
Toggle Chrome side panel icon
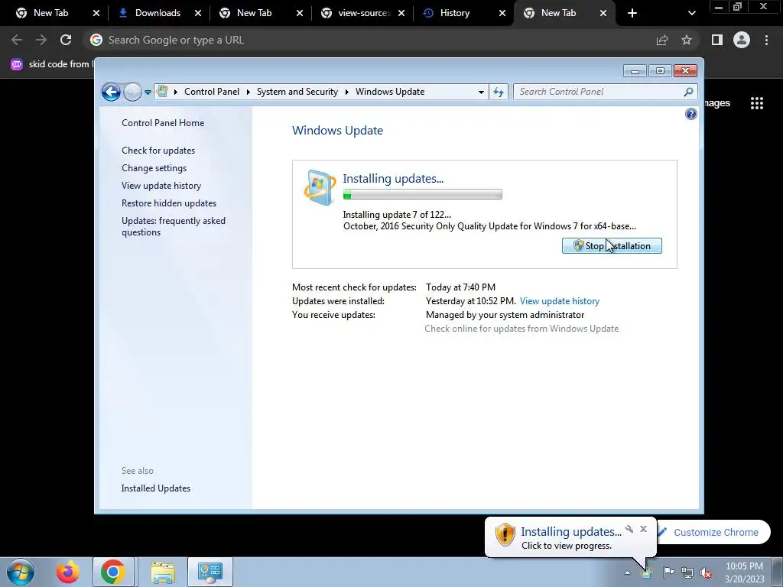(717, 40)
